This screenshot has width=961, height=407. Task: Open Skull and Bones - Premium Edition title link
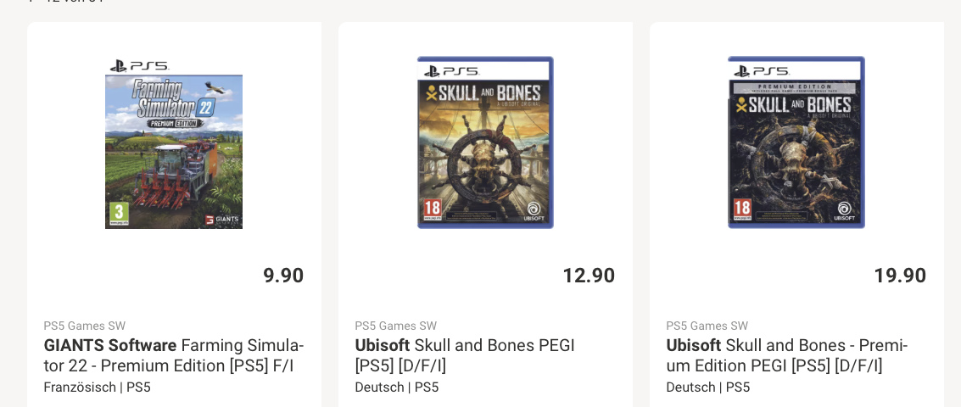point(786,355)
